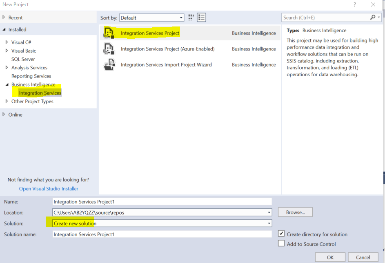Click 'Visual Basic' tree label
The image size is (385, 263).
[24, 51]
